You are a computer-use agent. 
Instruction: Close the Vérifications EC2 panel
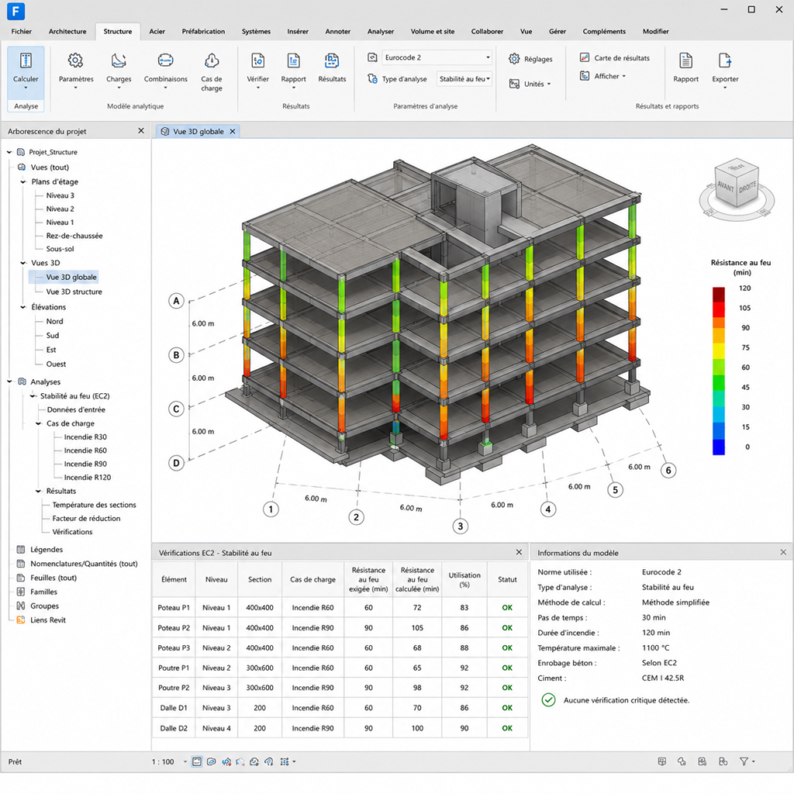tap(519, 552)
